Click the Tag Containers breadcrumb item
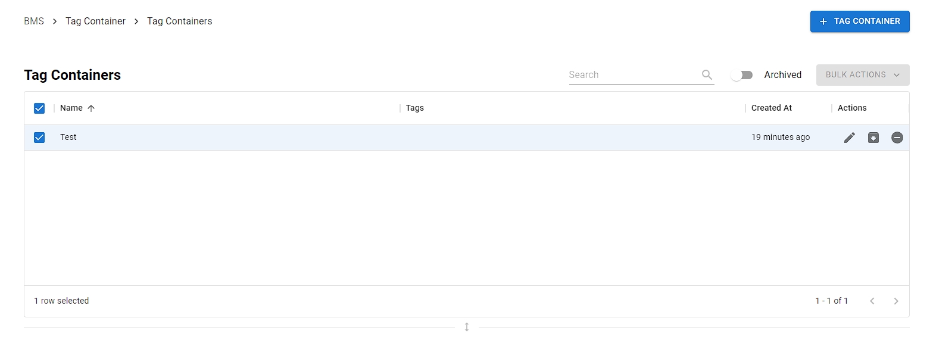Image resolution: width=933 pixels, height=343 pixels. [x=180, y=21]
